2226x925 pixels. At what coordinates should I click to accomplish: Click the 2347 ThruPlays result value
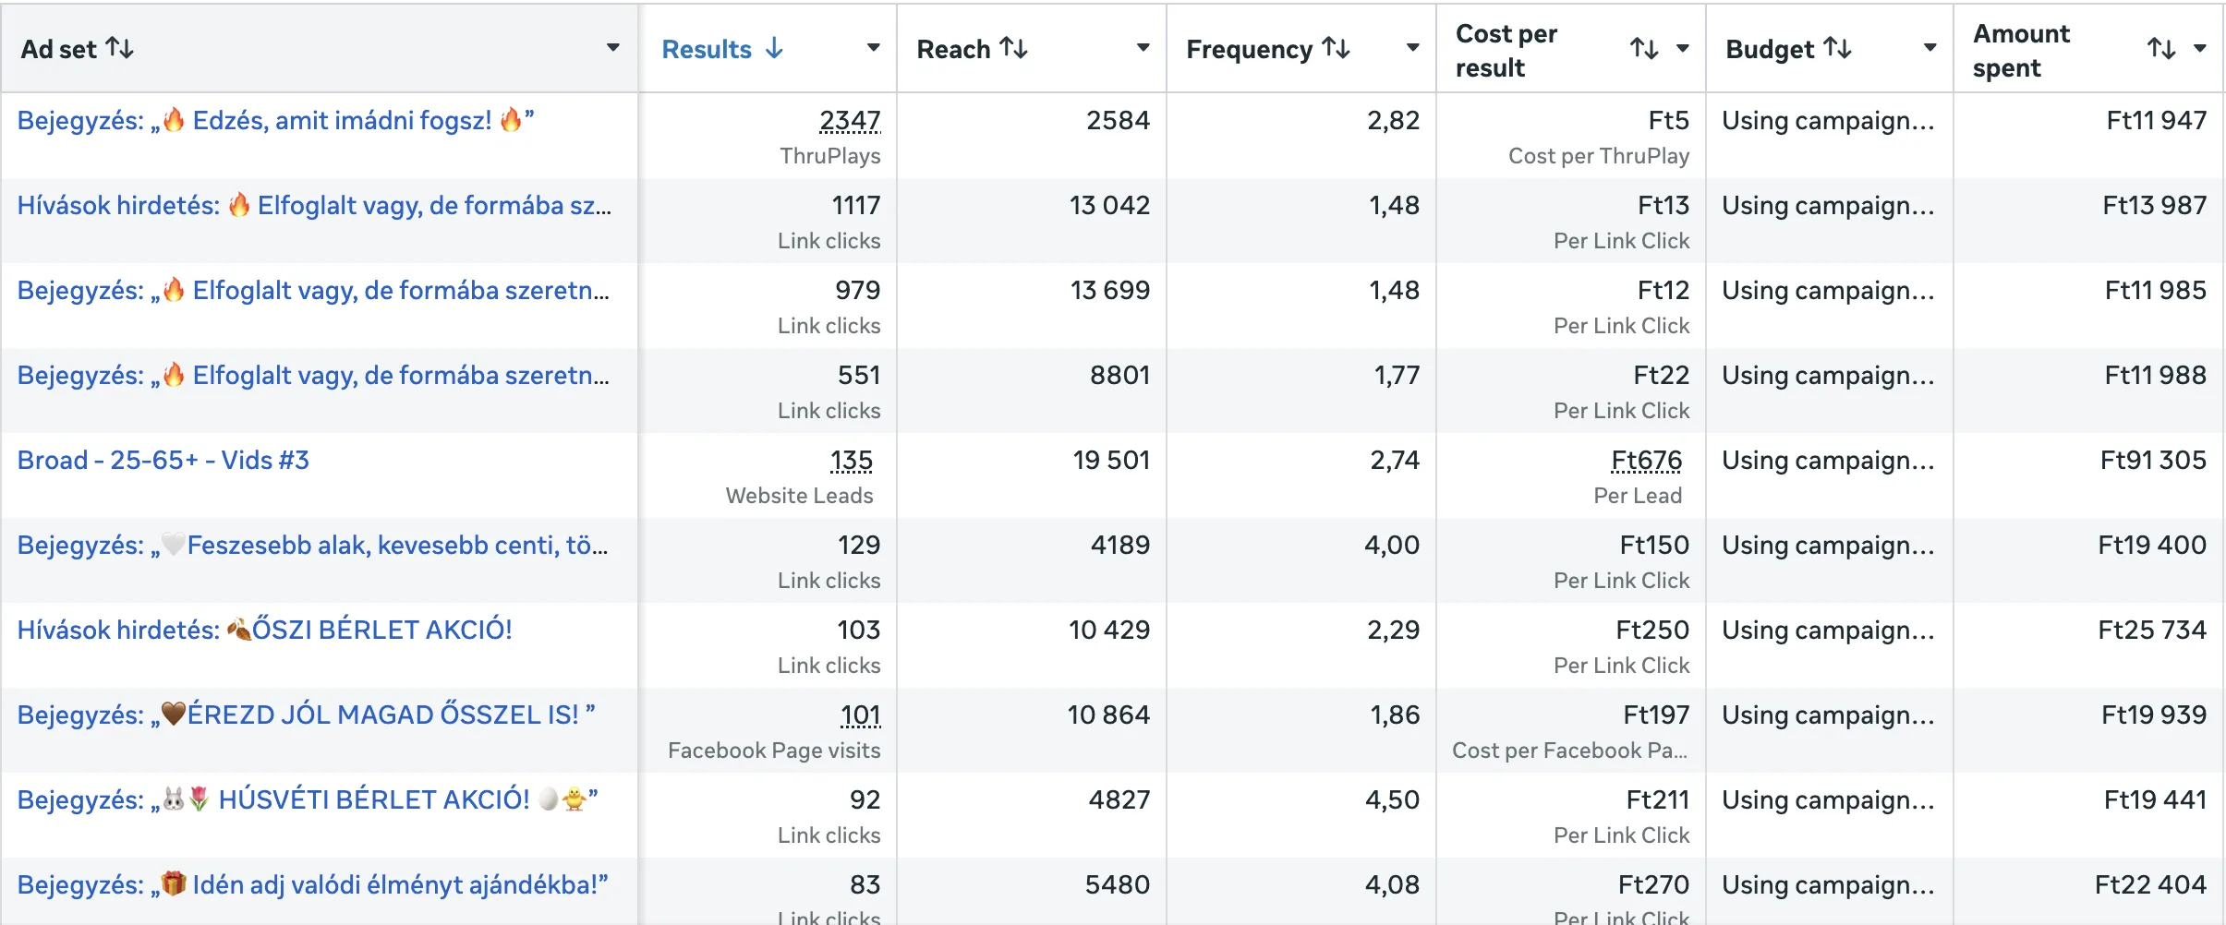coord(850,121)
